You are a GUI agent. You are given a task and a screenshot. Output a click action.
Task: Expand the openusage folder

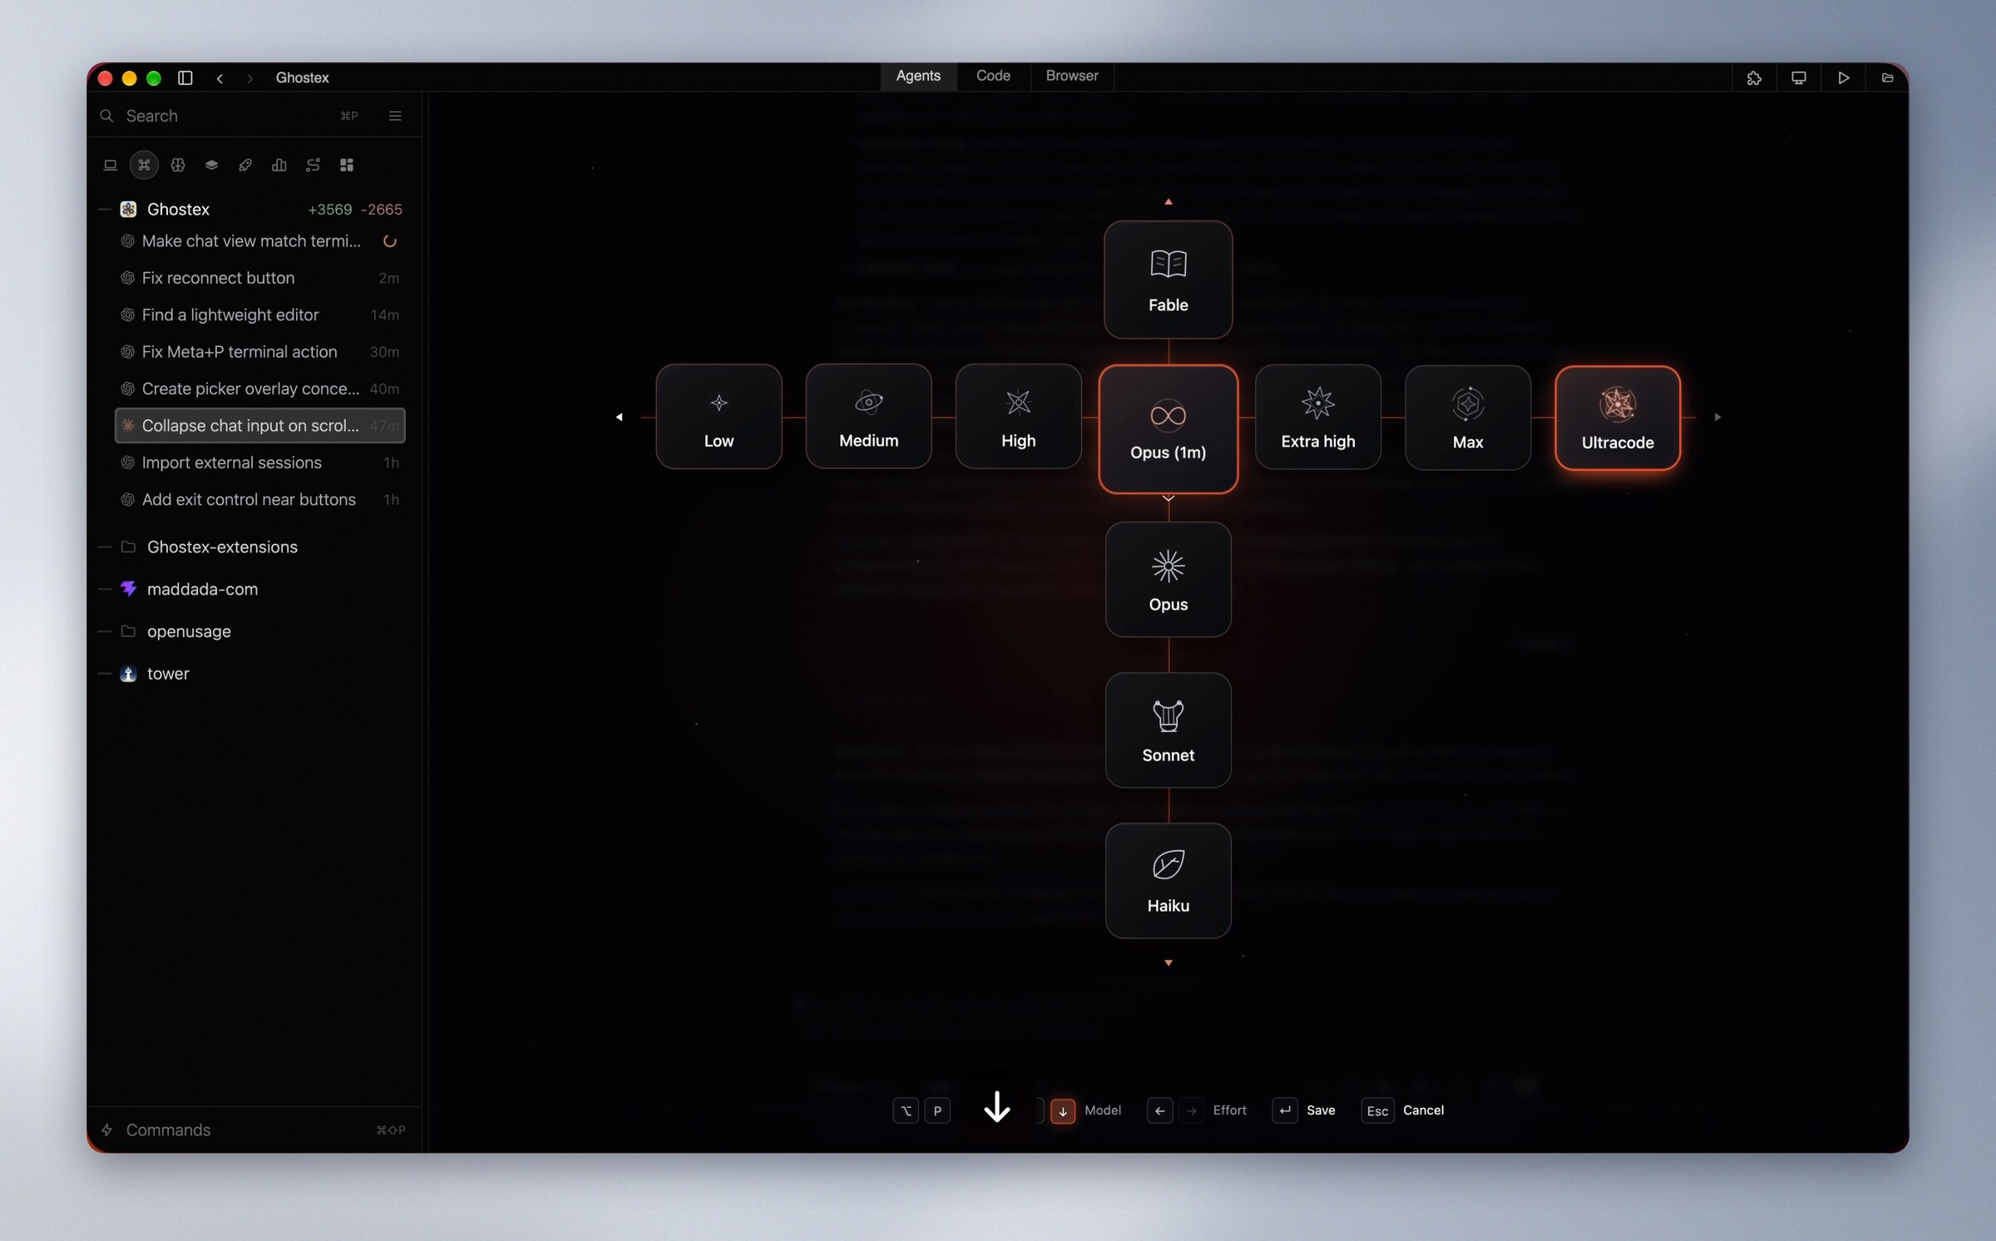(105, 631)
